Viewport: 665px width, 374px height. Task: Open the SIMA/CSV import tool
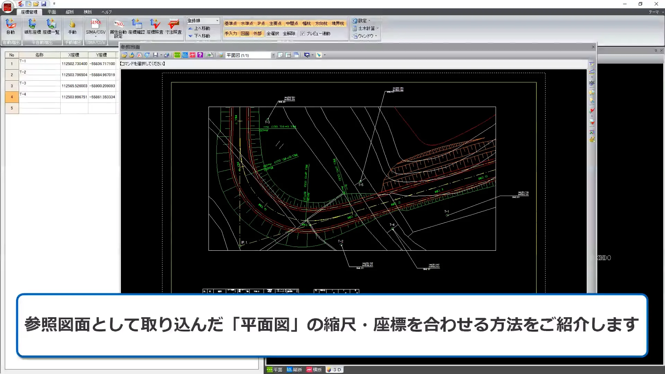[x=95, y=28]
